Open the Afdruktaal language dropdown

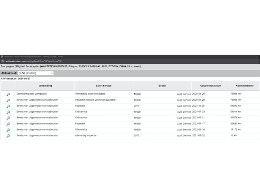35,73
